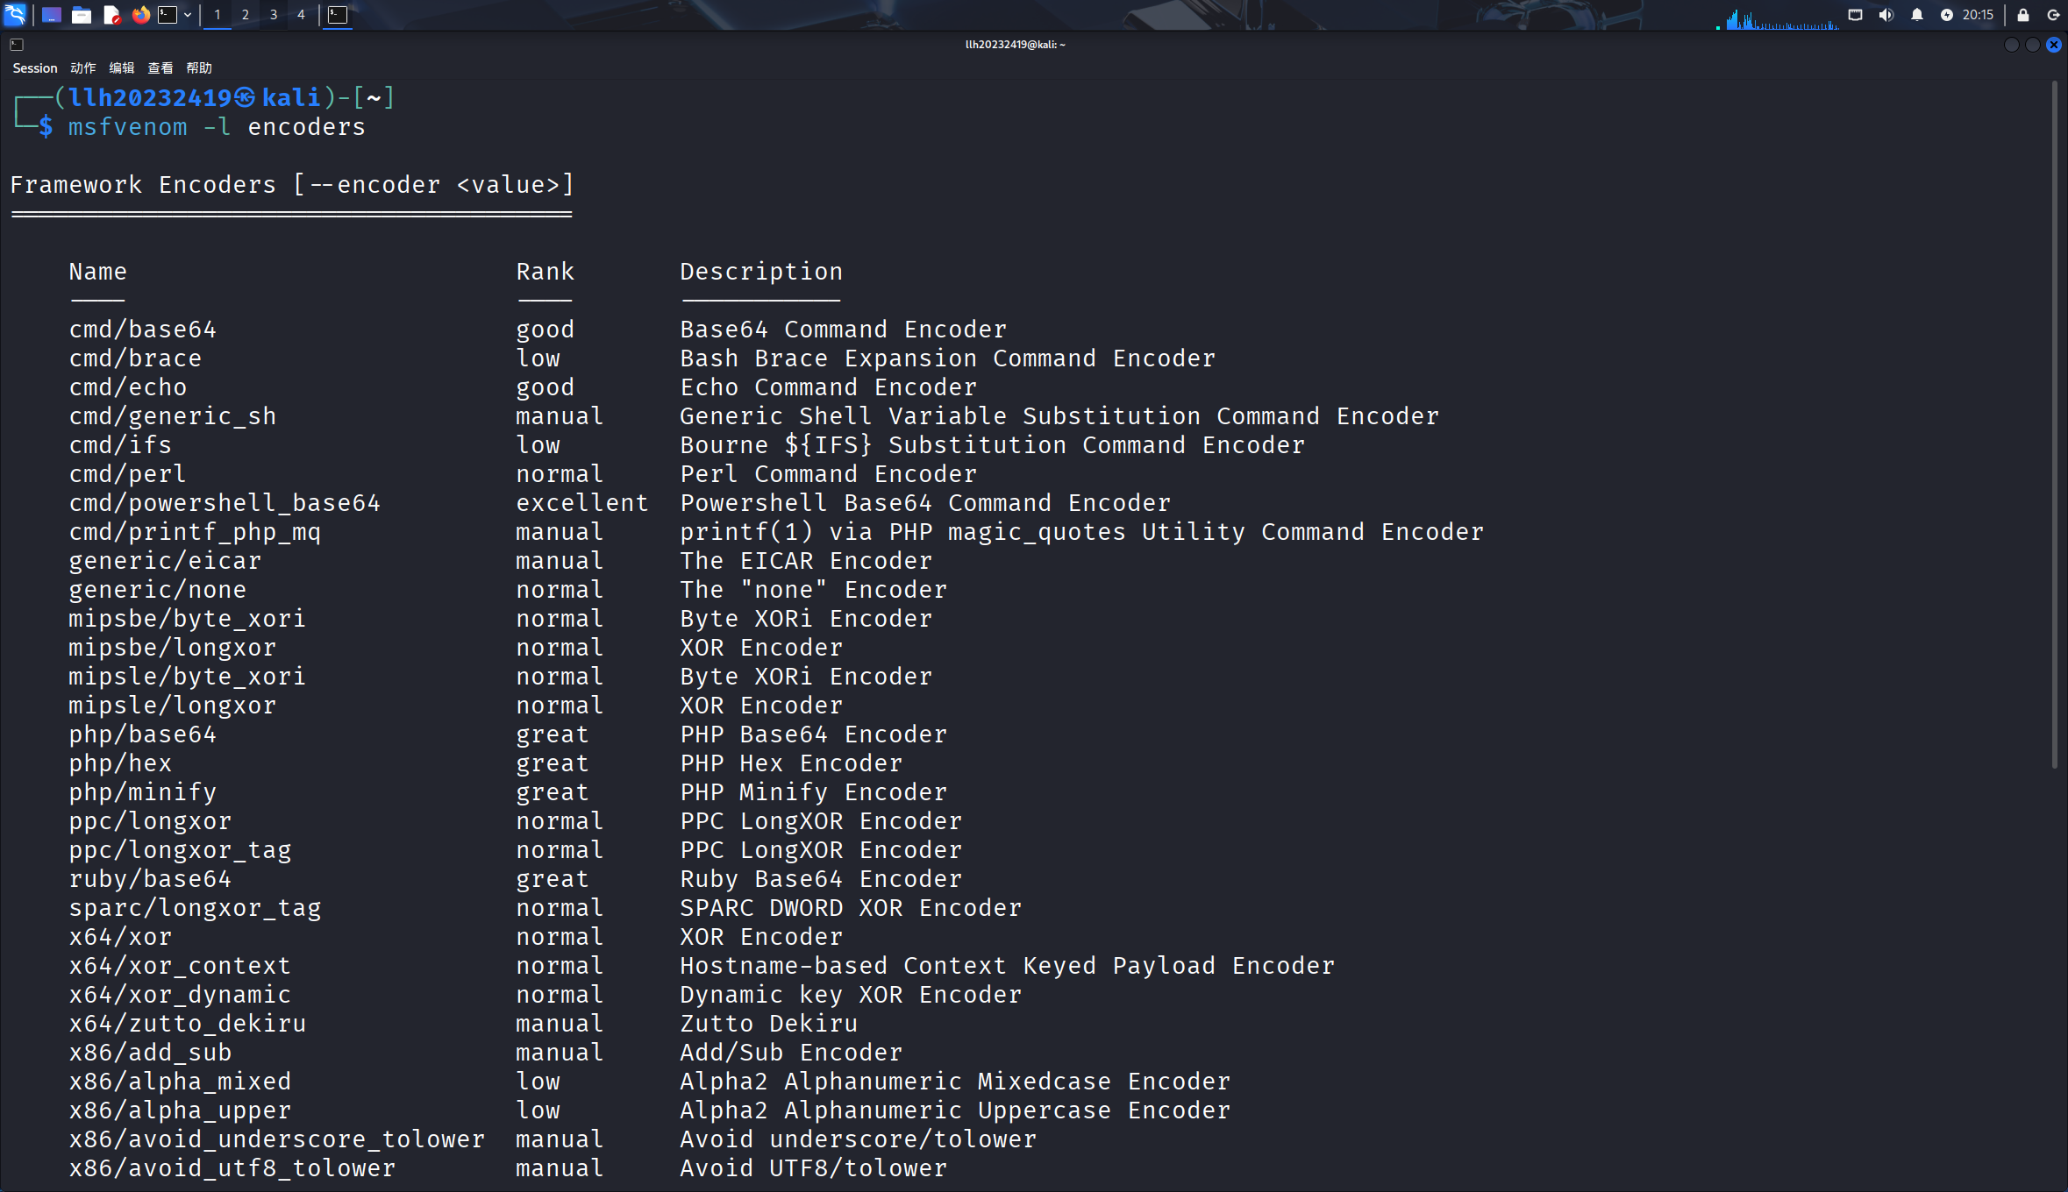
Task: Launch Firefox from the top panel
Action: click(x=140, y=14)
